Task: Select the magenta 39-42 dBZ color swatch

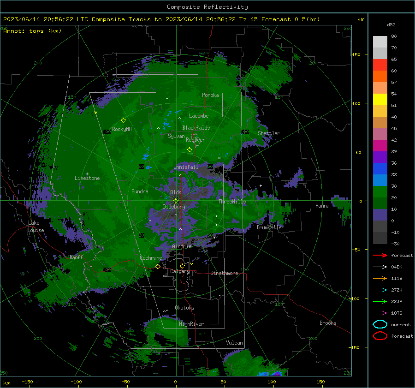Action: pos(380,145)
